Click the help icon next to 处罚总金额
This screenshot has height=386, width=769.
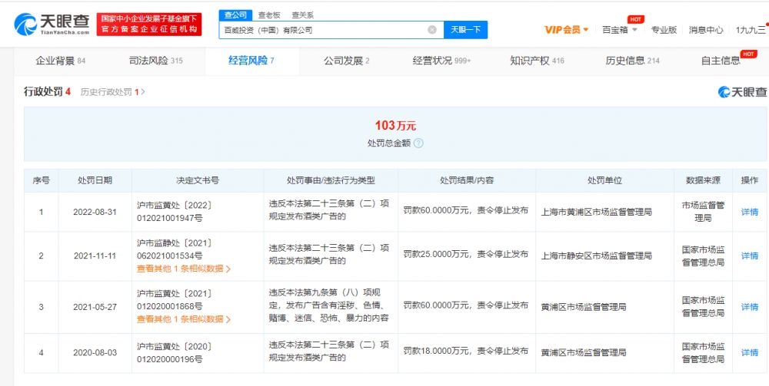(x=418, y=144)
